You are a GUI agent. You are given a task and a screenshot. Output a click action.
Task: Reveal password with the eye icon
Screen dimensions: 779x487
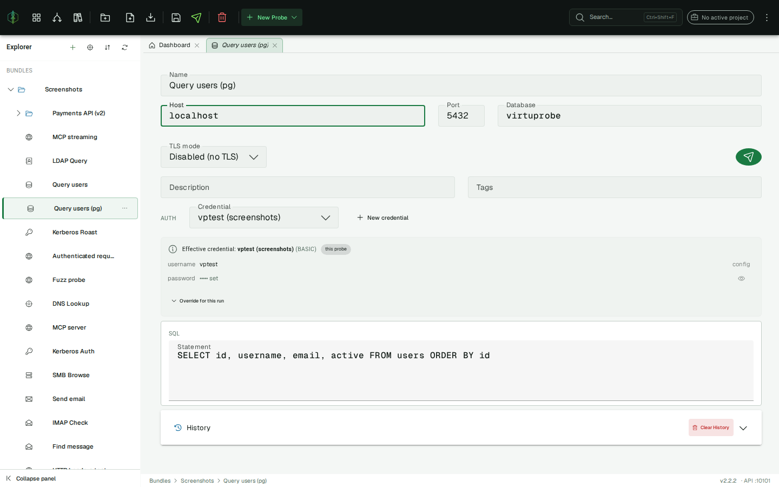click(742, 279)
